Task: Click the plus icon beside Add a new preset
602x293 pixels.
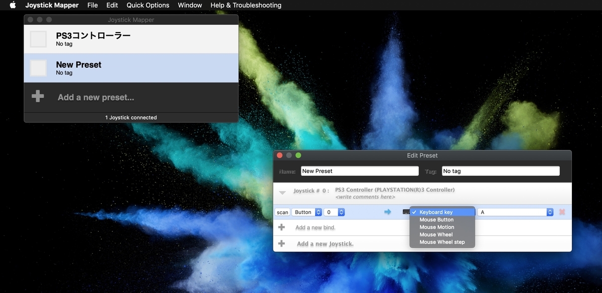Action: pos(38,97)
